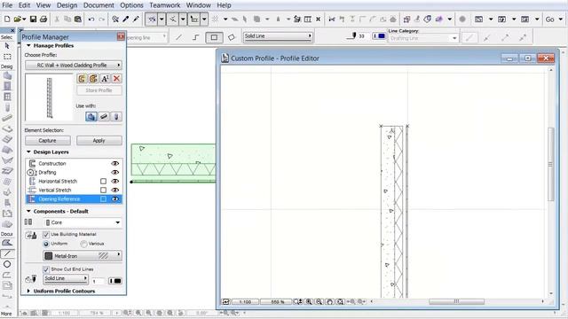This screenshot has height=319, width=568.
Task: Check the Vertical Stretch checkbox
Action: 103,191
